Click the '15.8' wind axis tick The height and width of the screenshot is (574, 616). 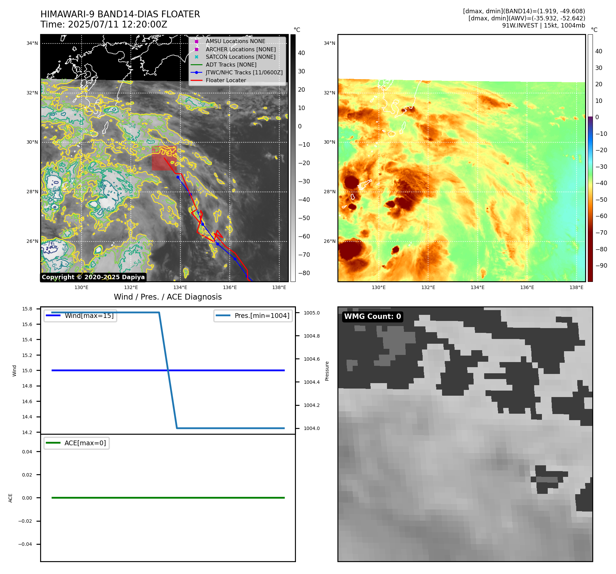(27, 309)
